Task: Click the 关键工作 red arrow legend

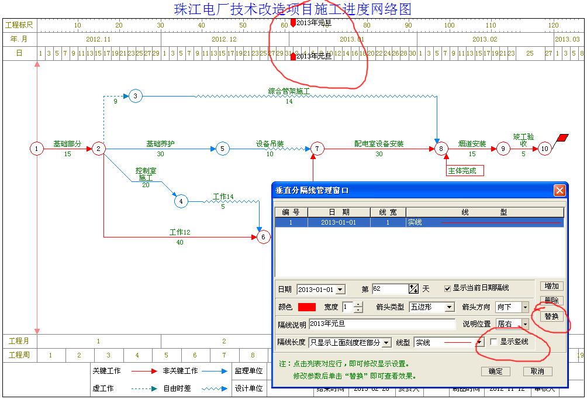Action: tap(144, 372)
